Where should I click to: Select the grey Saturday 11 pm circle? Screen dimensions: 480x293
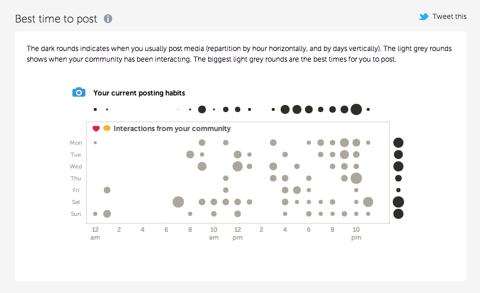(368, 202)
